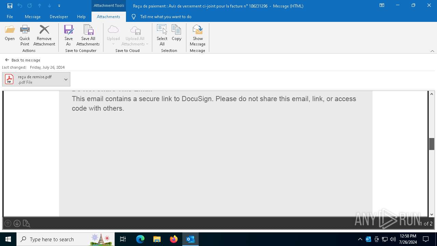Viewport: 437px width, 246px height.
Task: Click the Save icon in quick access toolbar
Action: pyautogui.click(x=10, y=6)
